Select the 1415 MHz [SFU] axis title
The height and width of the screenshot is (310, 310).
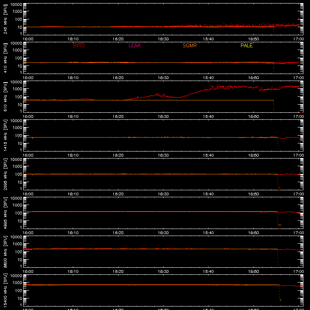click(5, 135)
